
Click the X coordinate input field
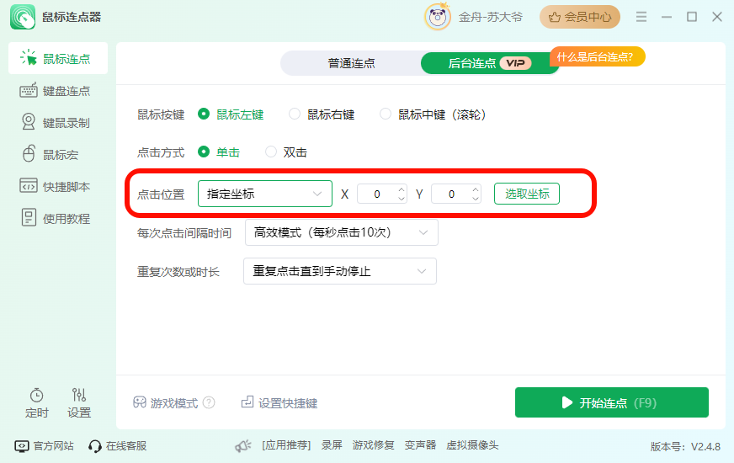[x=377, y=194]
